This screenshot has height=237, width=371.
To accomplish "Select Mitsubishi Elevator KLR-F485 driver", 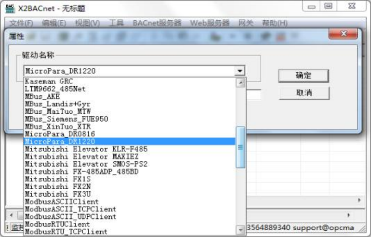I will coord(129,149).
